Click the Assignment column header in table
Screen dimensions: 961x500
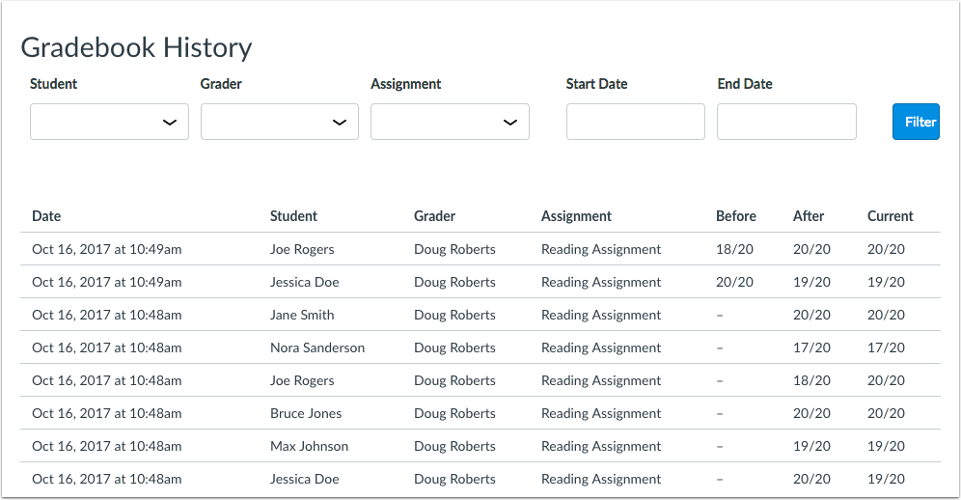pos(576,216)
